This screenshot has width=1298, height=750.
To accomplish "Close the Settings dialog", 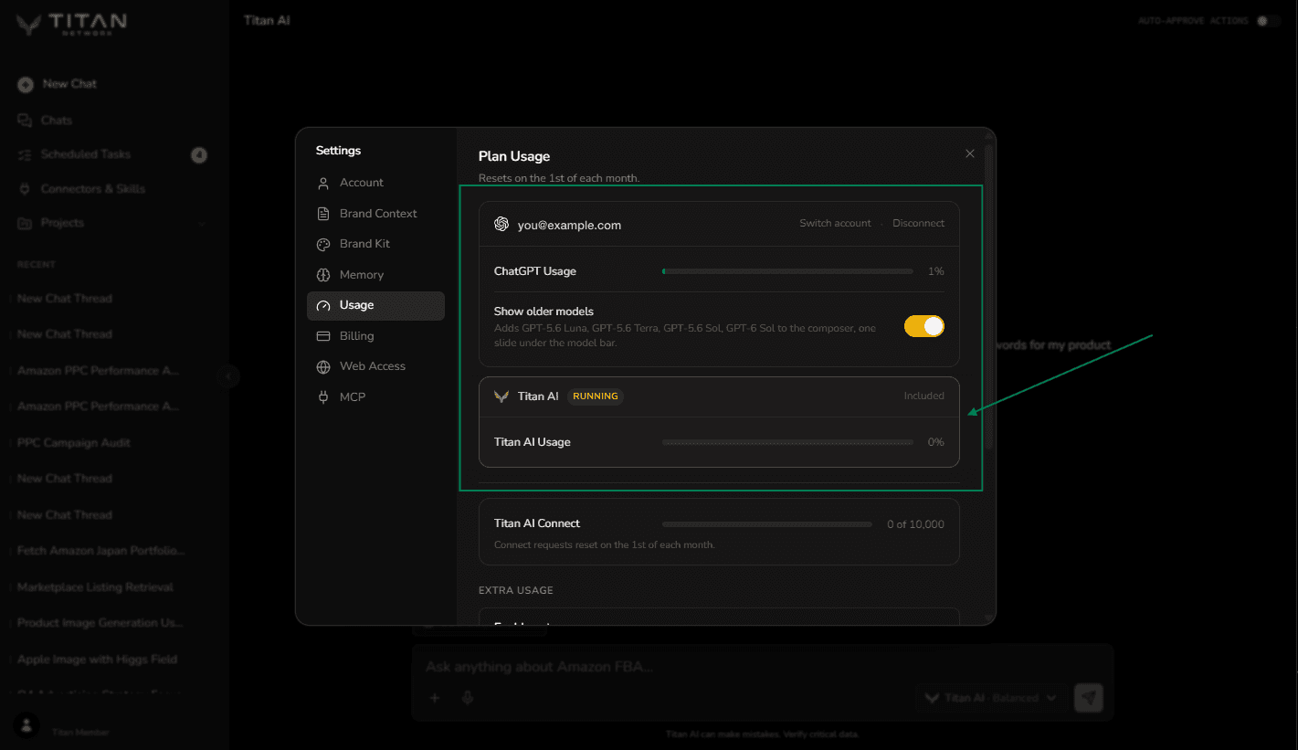I will (x=970, y=154).
